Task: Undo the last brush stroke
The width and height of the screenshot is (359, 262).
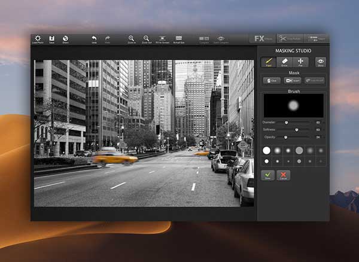Action: 94,39
